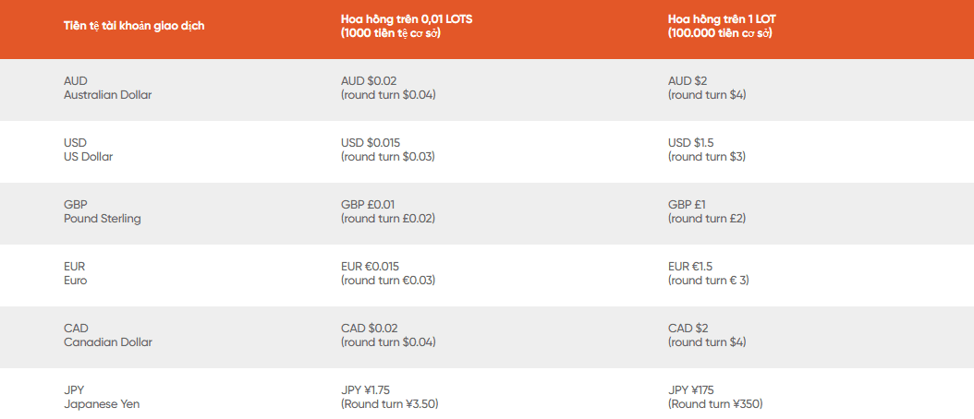Click the USD $0.015 commission value

(371, 143)
